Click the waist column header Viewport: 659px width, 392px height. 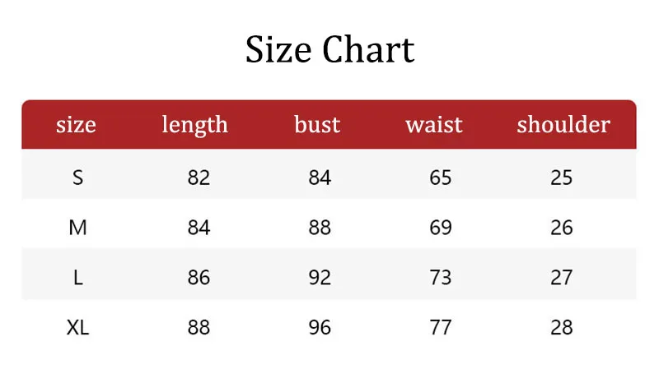(x=434, y=125)
